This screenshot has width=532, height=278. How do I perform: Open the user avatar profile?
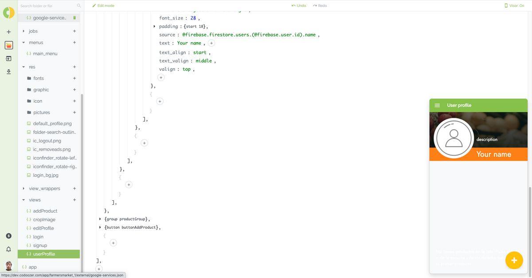coord(8,266)
